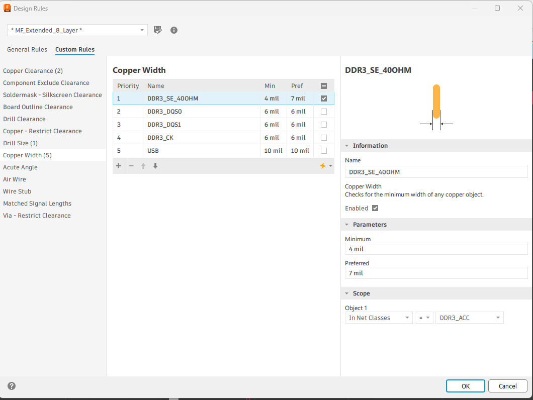
Task: Click the Fusion app icon in title bar
Action: [x=7, y=8]
